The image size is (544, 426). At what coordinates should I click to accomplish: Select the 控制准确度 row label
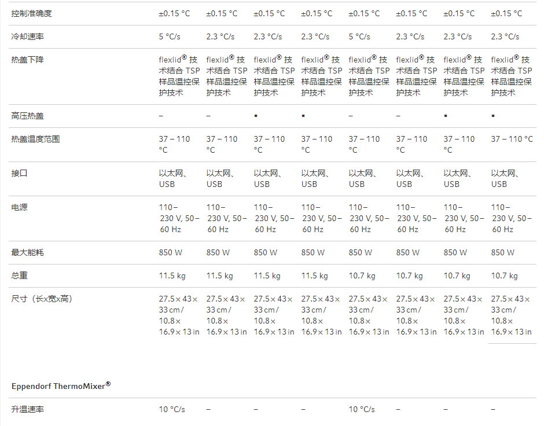point(32,13)
